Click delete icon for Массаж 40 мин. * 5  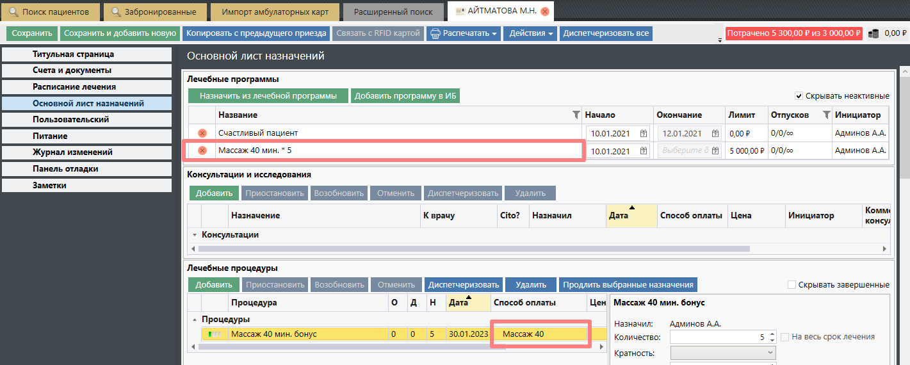point(202,150)
